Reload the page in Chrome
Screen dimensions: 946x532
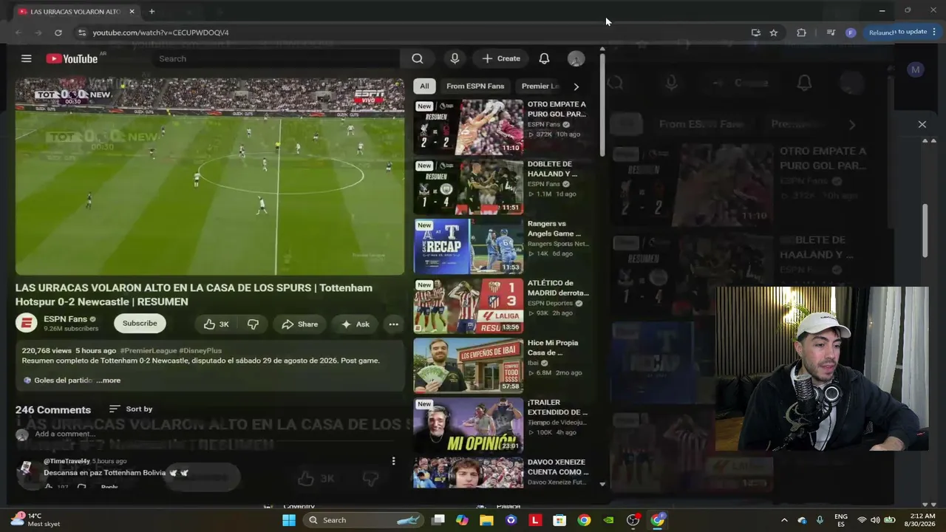click(x=58, y=33)
